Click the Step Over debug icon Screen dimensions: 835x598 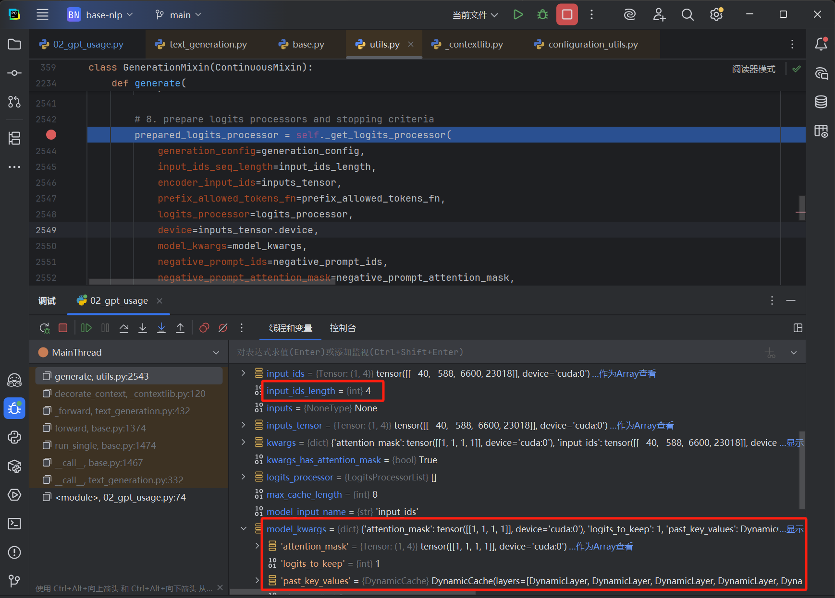tap(124, 328)
